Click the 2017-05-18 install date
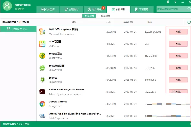The height and width of the screenshot is (127, 191). (x=130, y=68)
